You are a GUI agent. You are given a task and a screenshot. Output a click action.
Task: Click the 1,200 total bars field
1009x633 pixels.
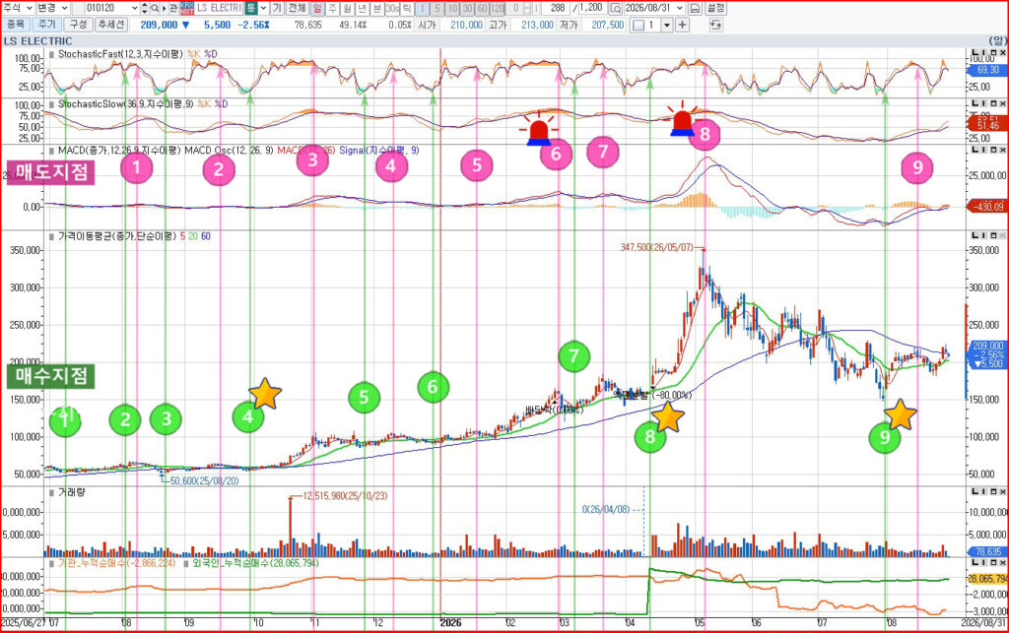[x=591, y=8]
